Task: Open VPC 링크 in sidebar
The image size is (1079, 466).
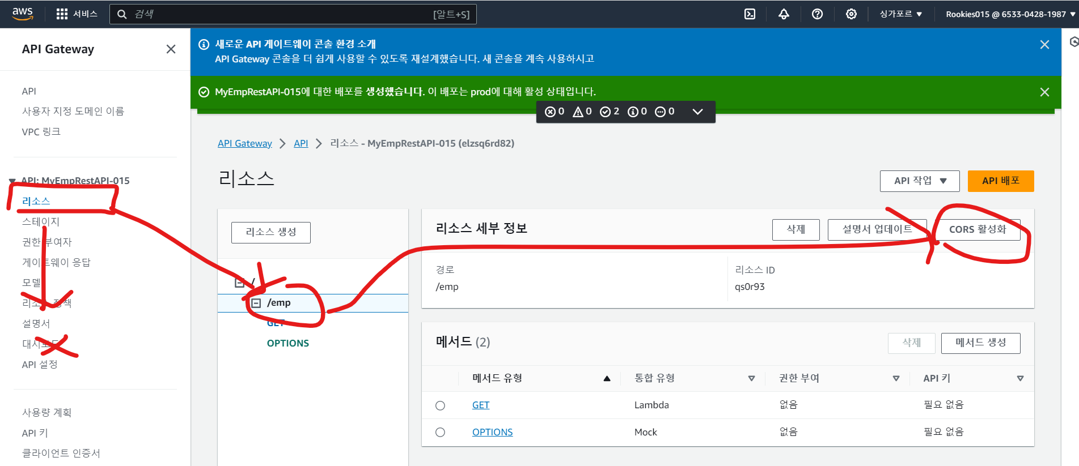Action: (41, 132)
